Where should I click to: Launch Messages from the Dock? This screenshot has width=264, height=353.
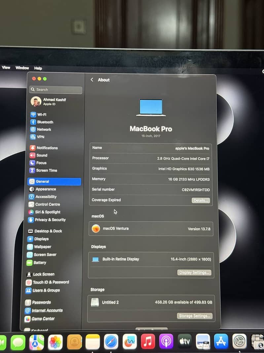(18, 343)
